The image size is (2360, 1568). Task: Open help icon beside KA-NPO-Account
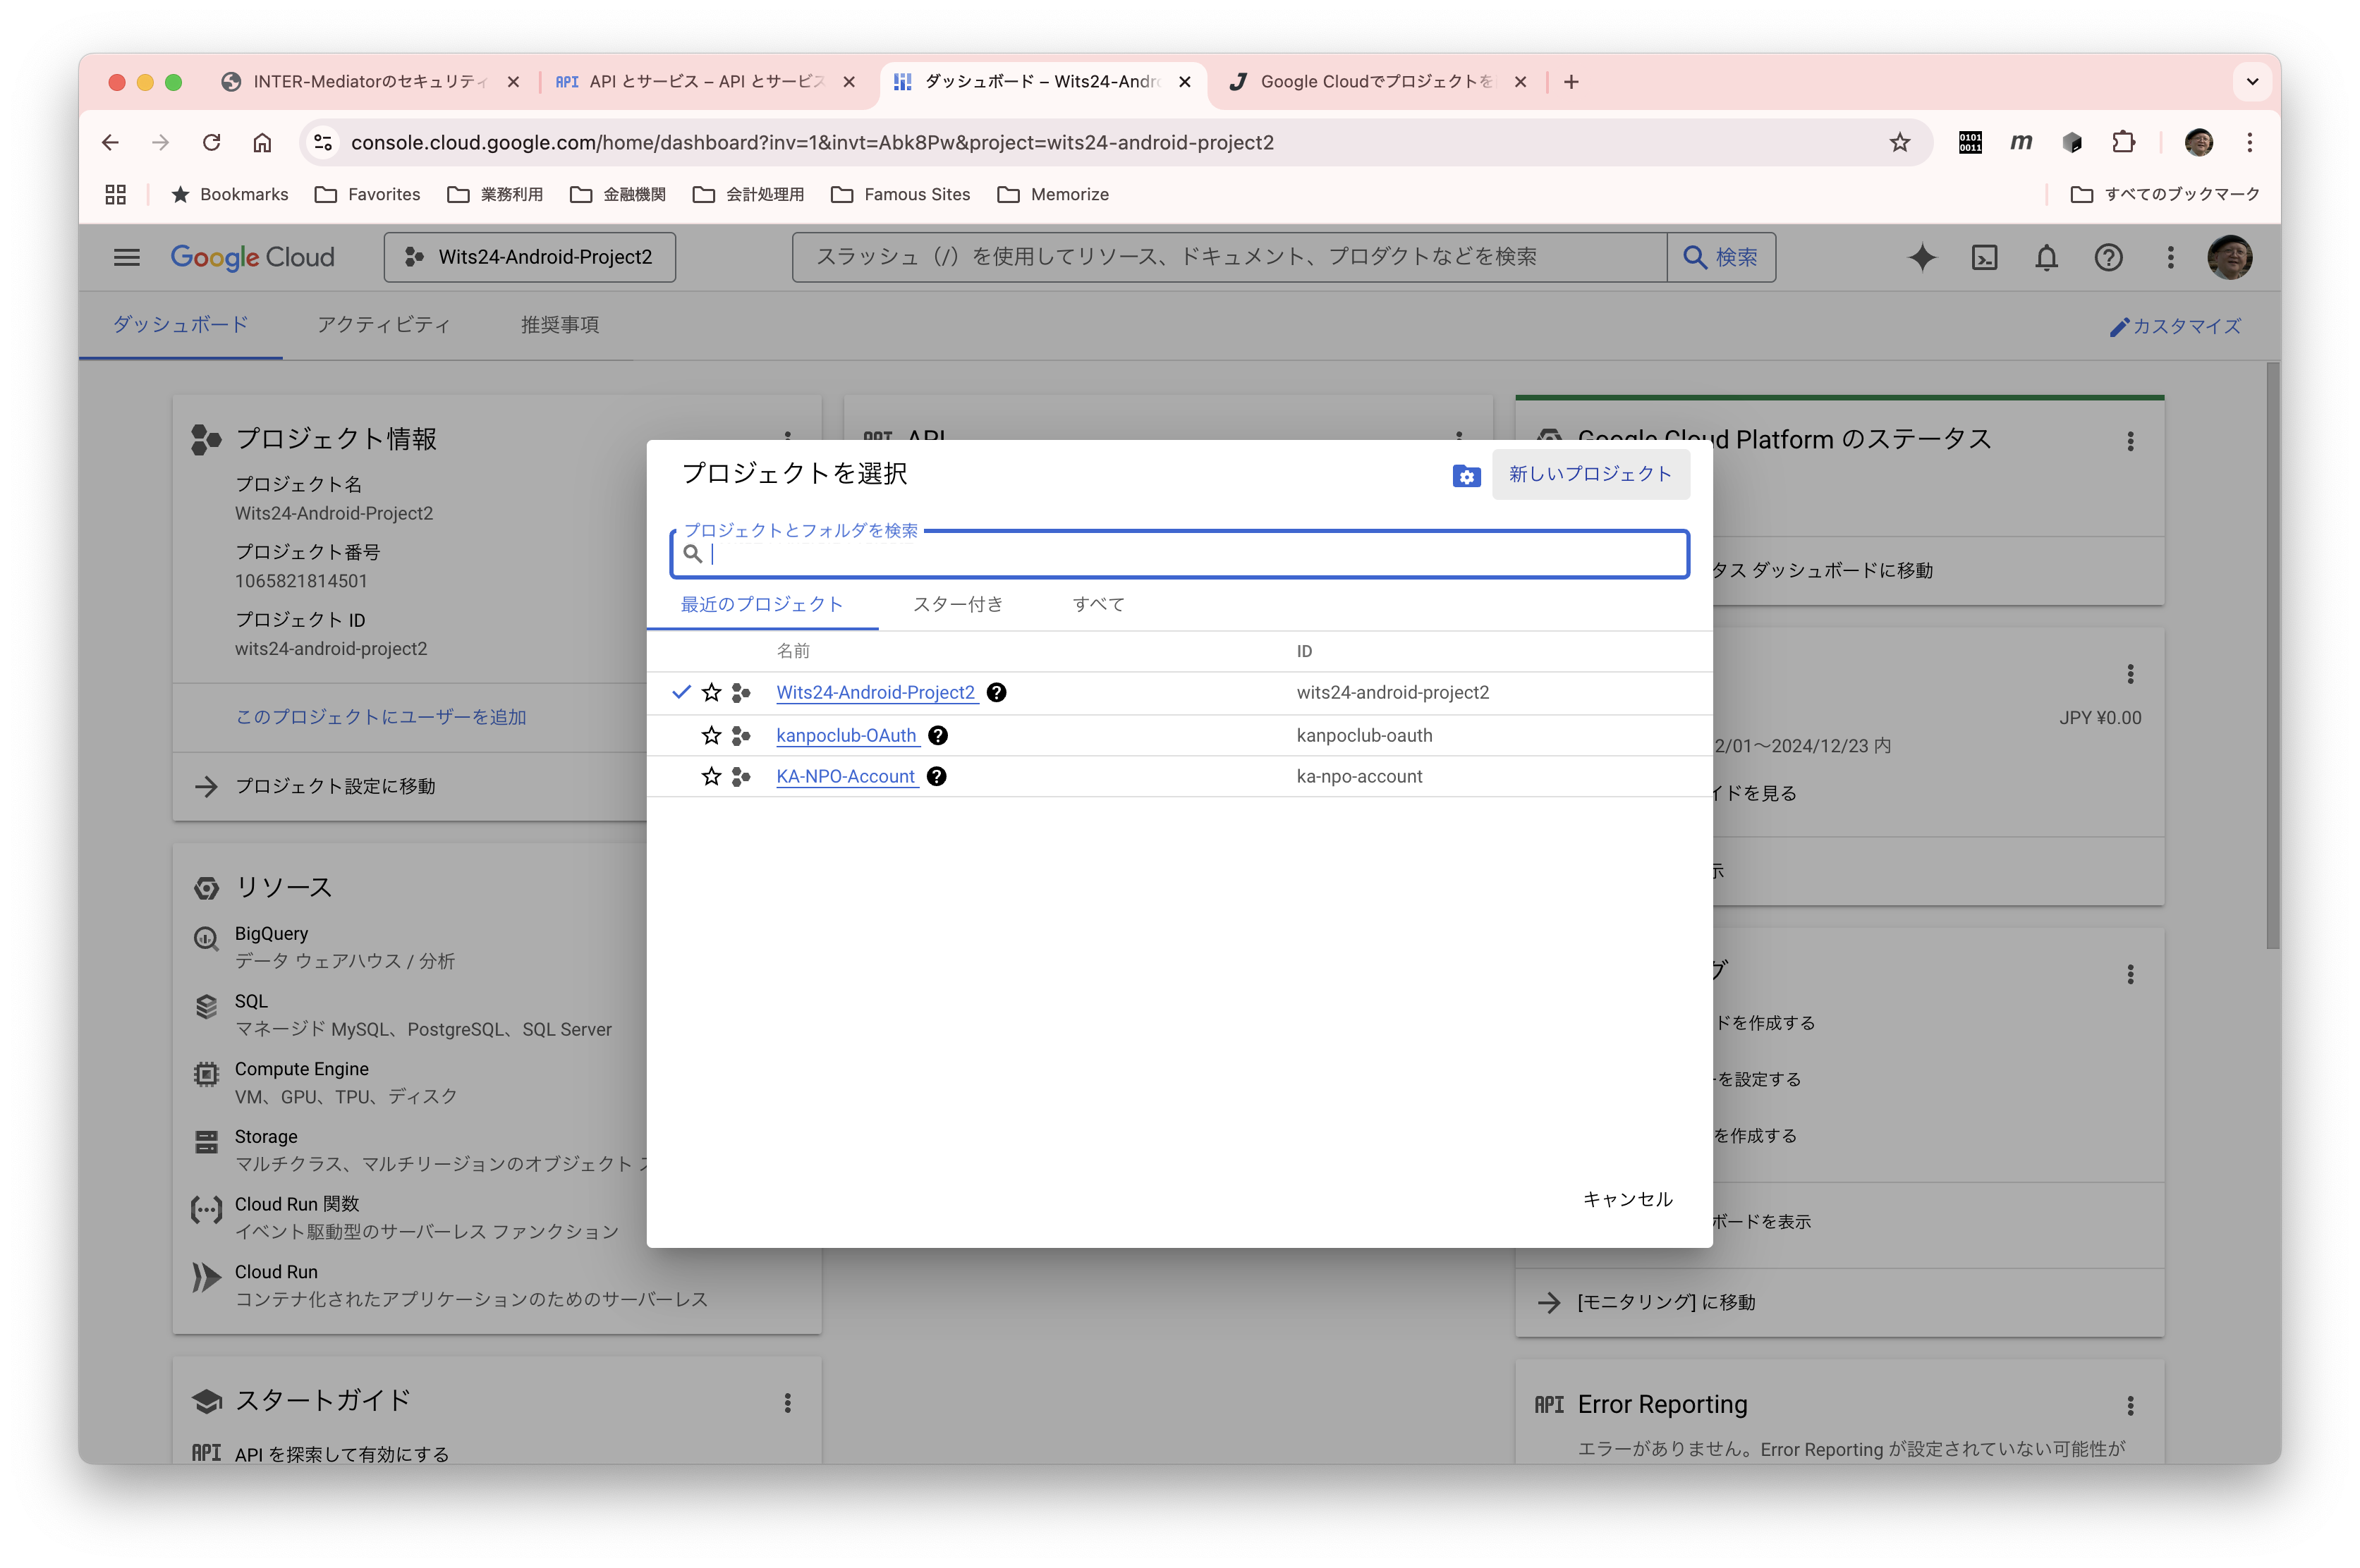(937, 776)
